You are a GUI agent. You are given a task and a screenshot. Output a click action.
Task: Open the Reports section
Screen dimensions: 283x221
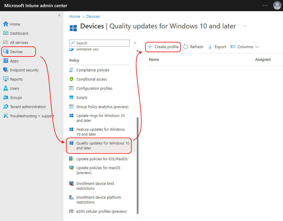[x=17, y=79]
